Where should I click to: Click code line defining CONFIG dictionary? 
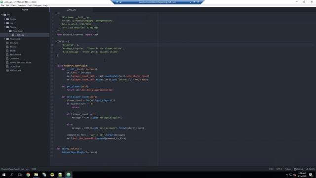[63, 42]
